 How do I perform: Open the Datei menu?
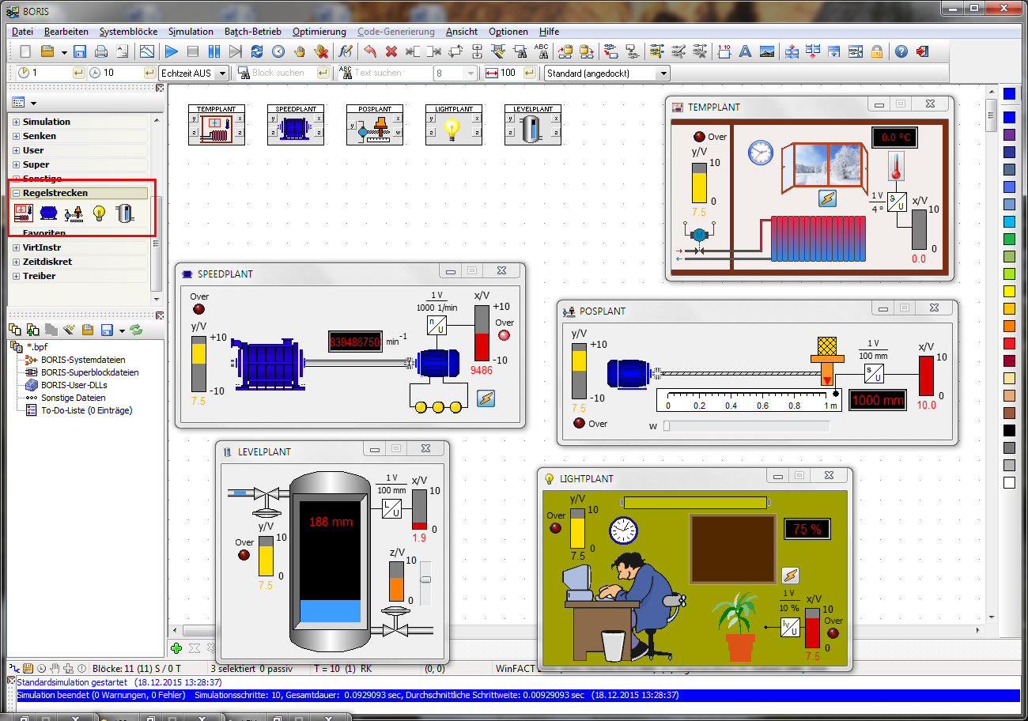click(x=23, y=32)
